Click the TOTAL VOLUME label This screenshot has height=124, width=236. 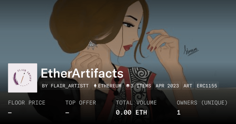pos(136,103)
